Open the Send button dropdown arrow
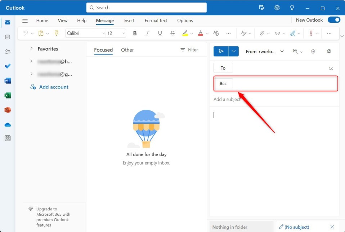345x232 pixels. (x=233, y=51)
